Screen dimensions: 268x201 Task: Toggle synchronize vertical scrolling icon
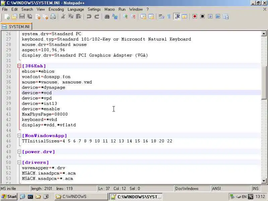pyautogui.click(x=143, y=16)
